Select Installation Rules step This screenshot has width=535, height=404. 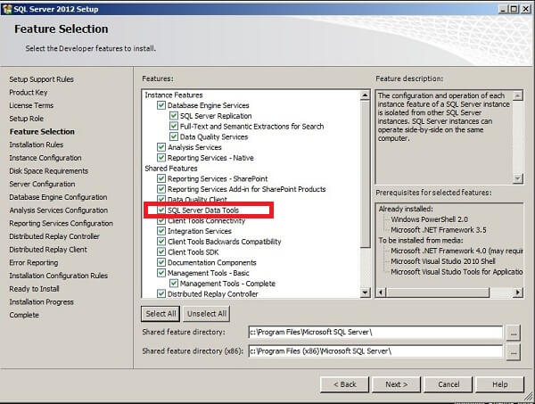point(37,144)
